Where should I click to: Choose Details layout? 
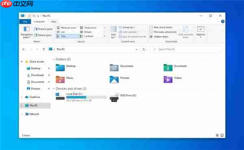click(86, 32)
